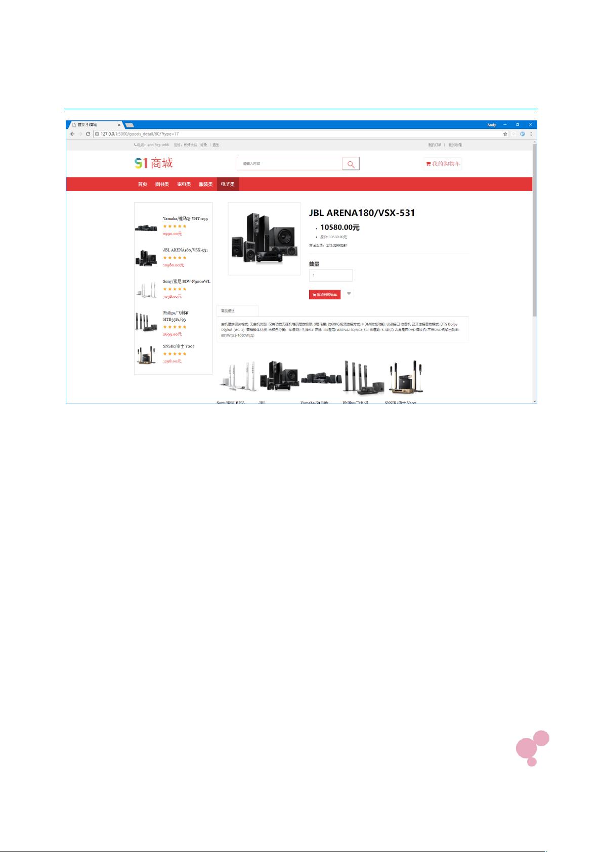Viewport: 603px width, 852px height.
Task: Focus the search text box
Action: tap(289, 164)
